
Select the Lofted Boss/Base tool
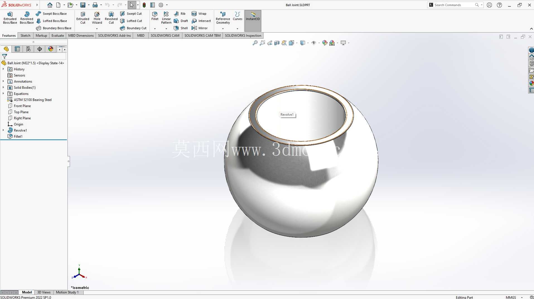click(52, 21)
